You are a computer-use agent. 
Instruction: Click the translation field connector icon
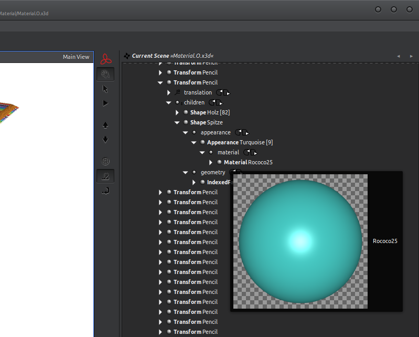223,93
